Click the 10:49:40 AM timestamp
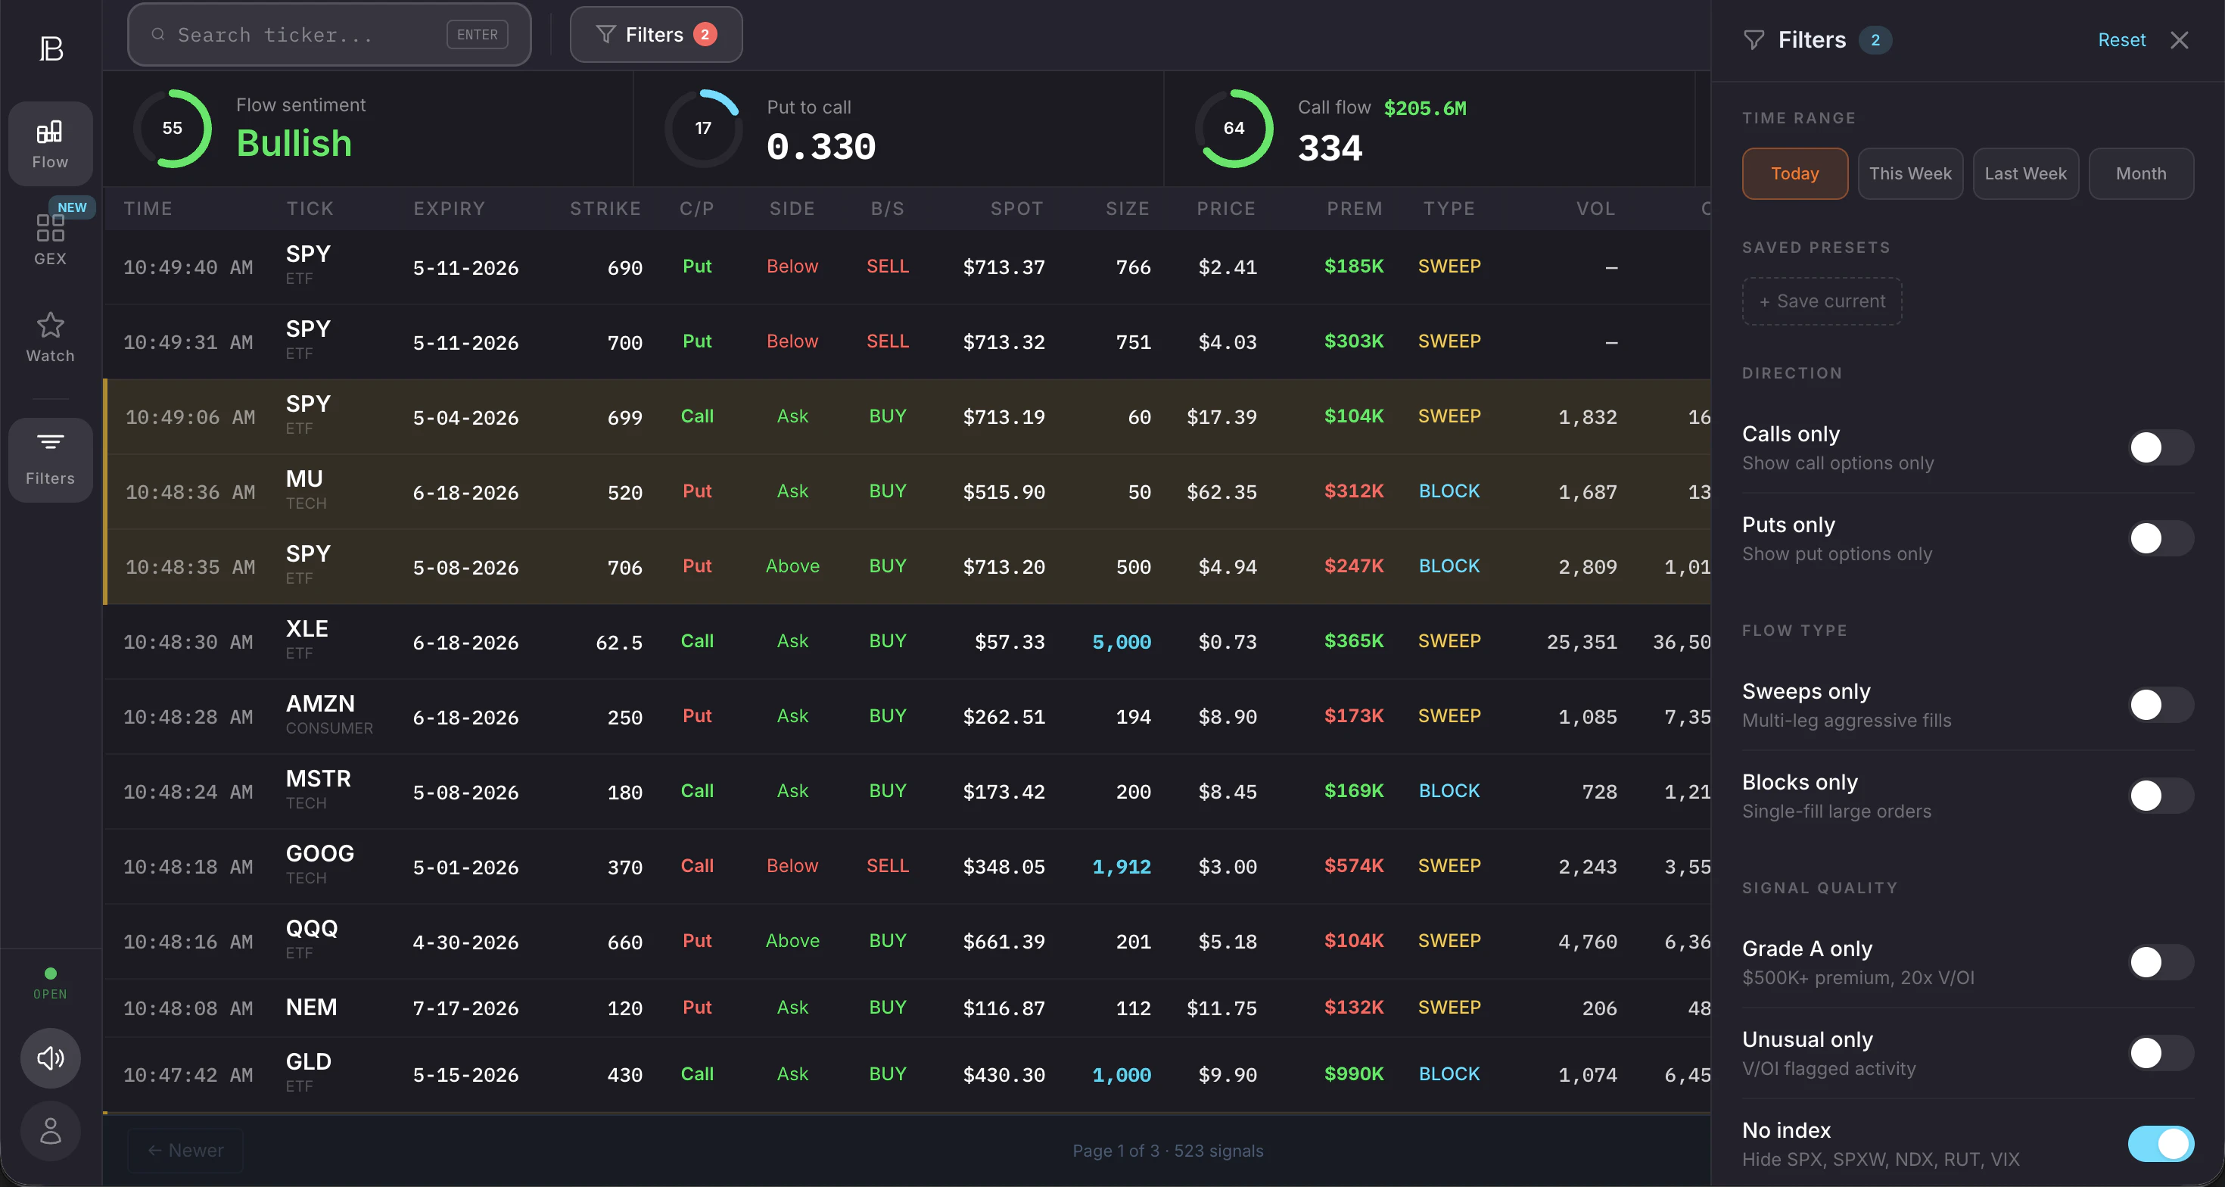The height and width of the screenshot is (1187, 2225). [x=188, y=267]
